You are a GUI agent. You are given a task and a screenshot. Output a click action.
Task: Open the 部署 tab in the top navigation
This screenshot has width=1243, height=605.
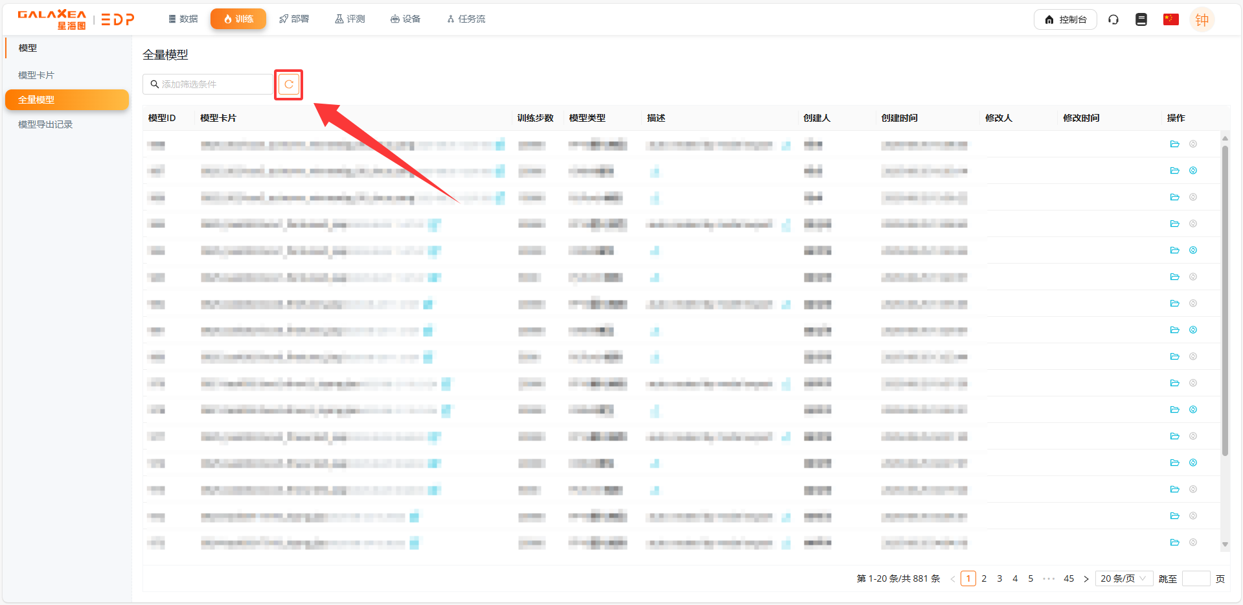pos(294,19)
